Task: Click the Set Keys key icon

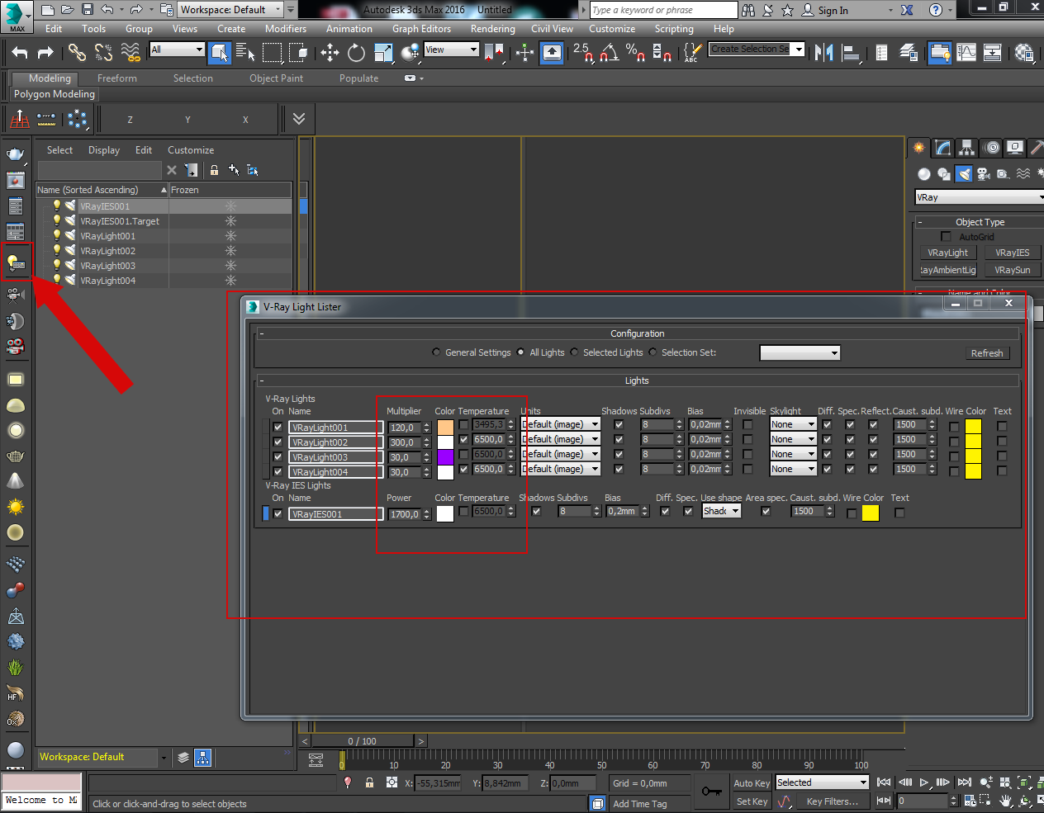Action: click(x=712, y=792)
